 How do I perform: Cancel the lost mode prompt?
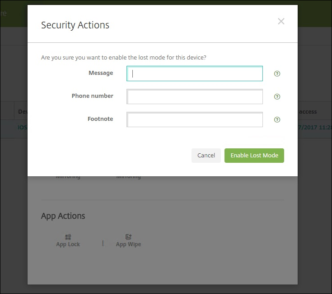pyautogui.click(x=206, y=155)
